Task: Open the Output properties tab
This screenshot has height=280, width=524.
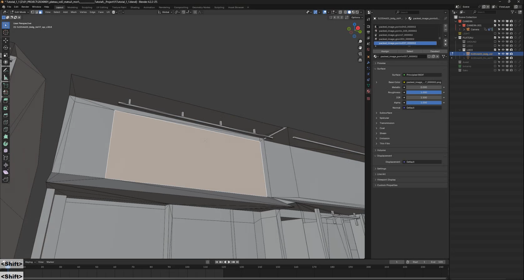Action: pos(368,32)
